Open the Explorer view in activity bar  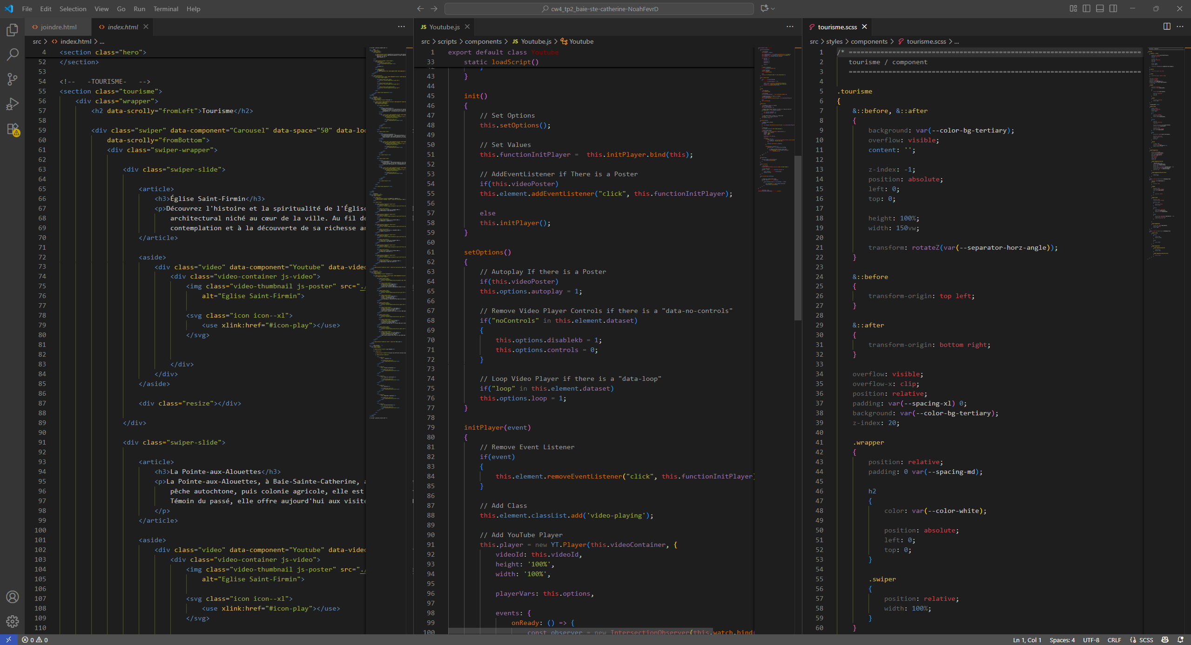pos(13,30)
